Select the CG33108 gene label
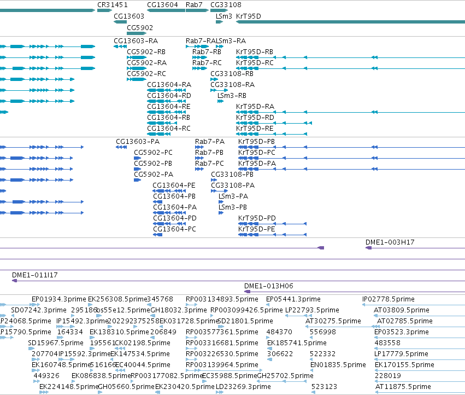The width and height of the screenshot is (465, 395). tap(226, 5)
